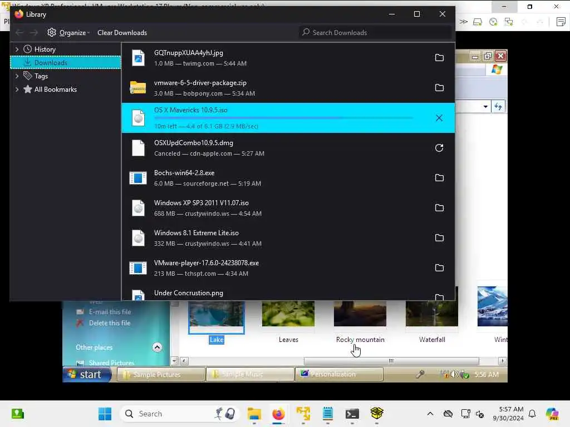570x427 pixels.
Task: Open Notepad from the taskbar
Action: click(x=327, y=414)
